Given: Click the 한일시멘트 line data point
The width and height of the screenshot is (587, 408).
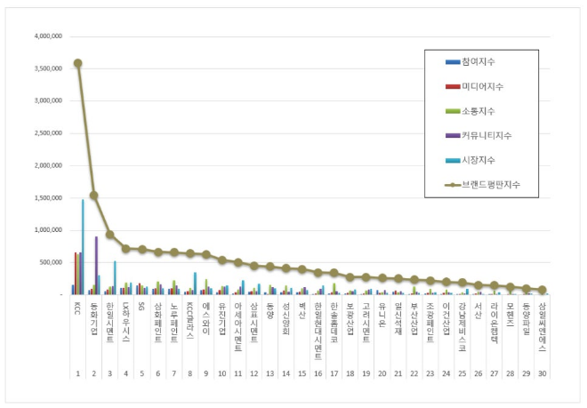Looking at the screenshot, I should click(x=109, y=235).
